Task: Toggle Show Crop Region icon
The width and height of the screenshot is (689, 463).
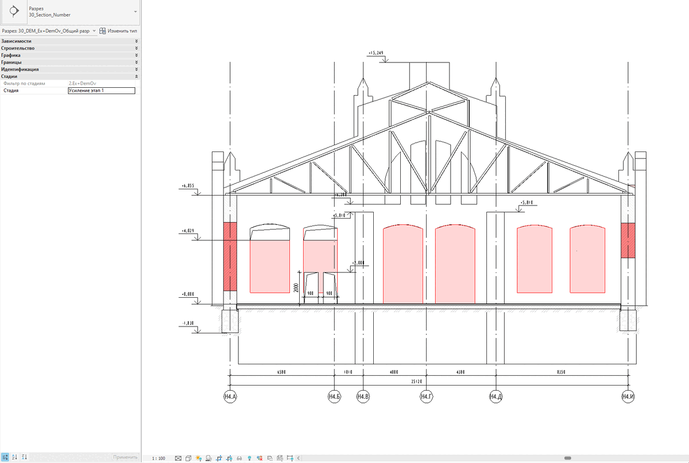Action: tap(230, 458)
